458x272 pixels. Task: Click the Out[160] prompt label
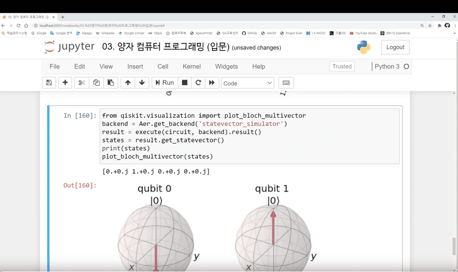point(80,185)
